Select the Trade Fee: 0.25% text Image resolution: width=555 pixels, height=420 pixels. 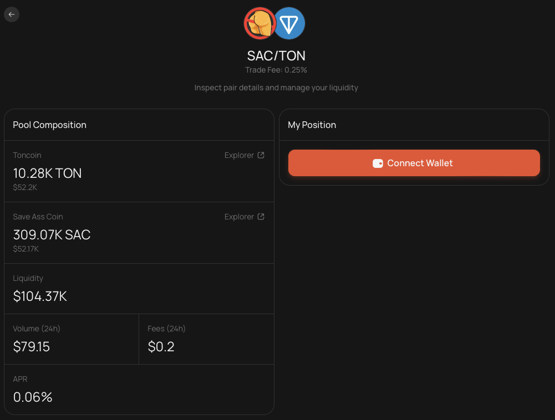click(x=276, y=70)
